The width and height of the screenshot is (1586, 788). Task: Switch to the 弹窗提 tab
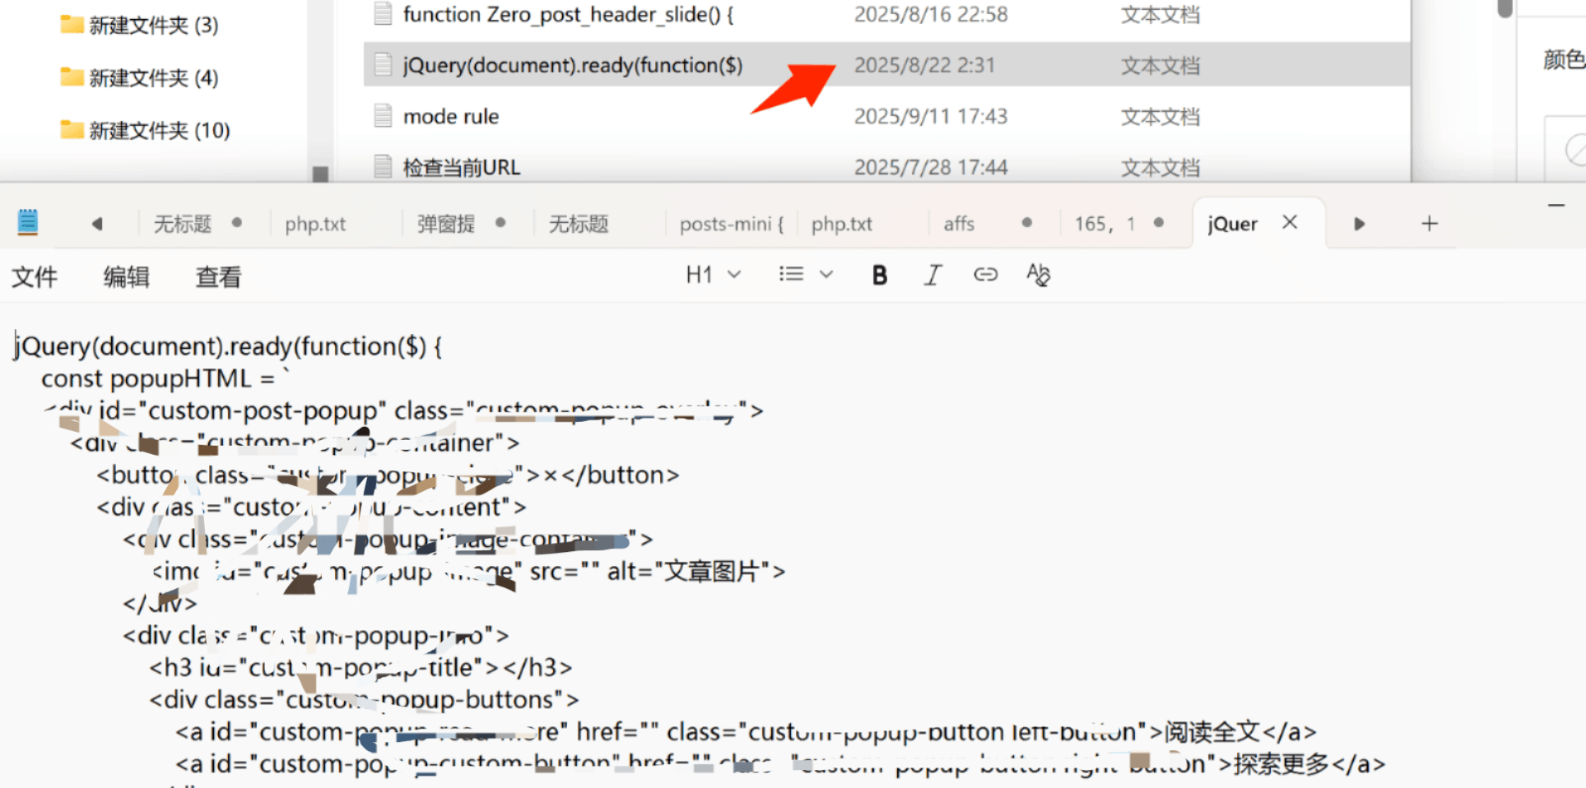point(446,225)
